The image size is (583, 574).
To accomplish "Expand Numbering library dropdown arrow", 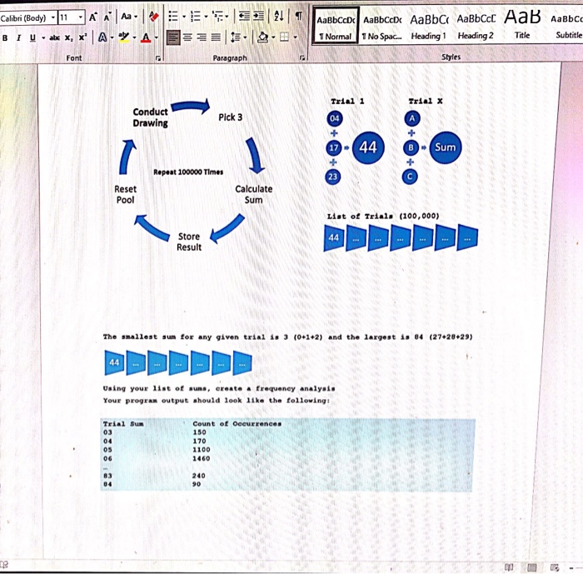I will tap(206, 17).
